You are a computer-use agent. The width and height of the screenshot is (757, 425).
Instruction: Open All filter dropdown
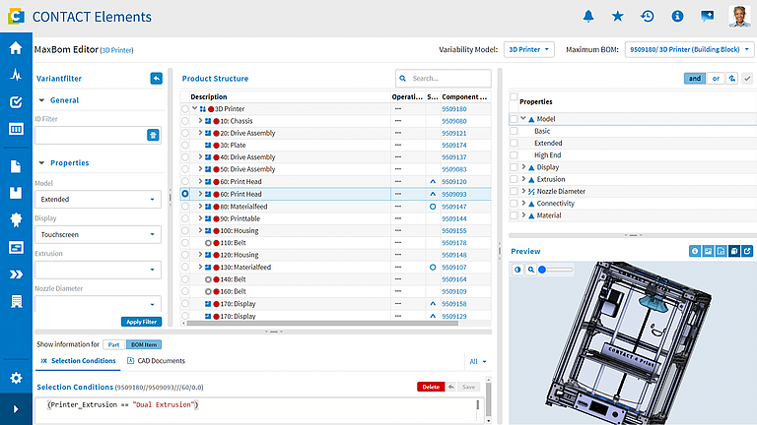coord(478,361)
